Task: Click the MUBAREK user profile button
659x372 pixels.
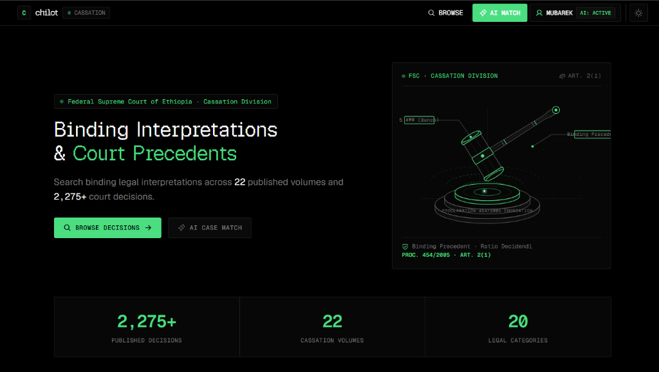Action: 575,13
